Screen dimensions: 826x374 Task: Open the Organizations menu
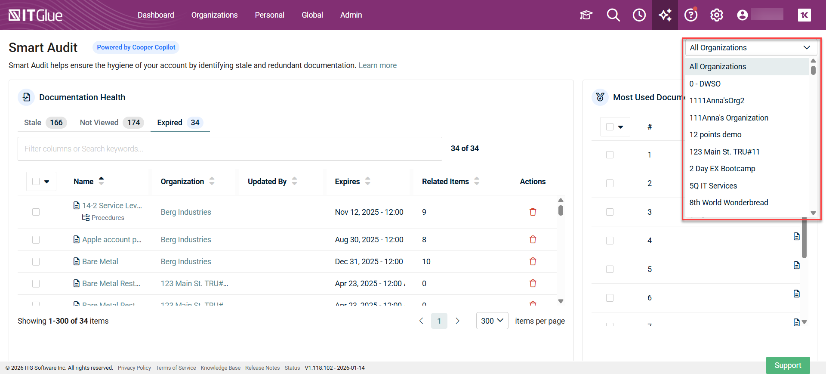tap(214, 15)
